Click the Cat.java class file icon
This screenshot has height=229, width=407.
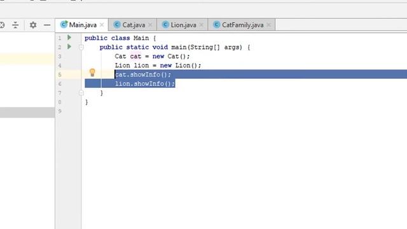point(117,24)
